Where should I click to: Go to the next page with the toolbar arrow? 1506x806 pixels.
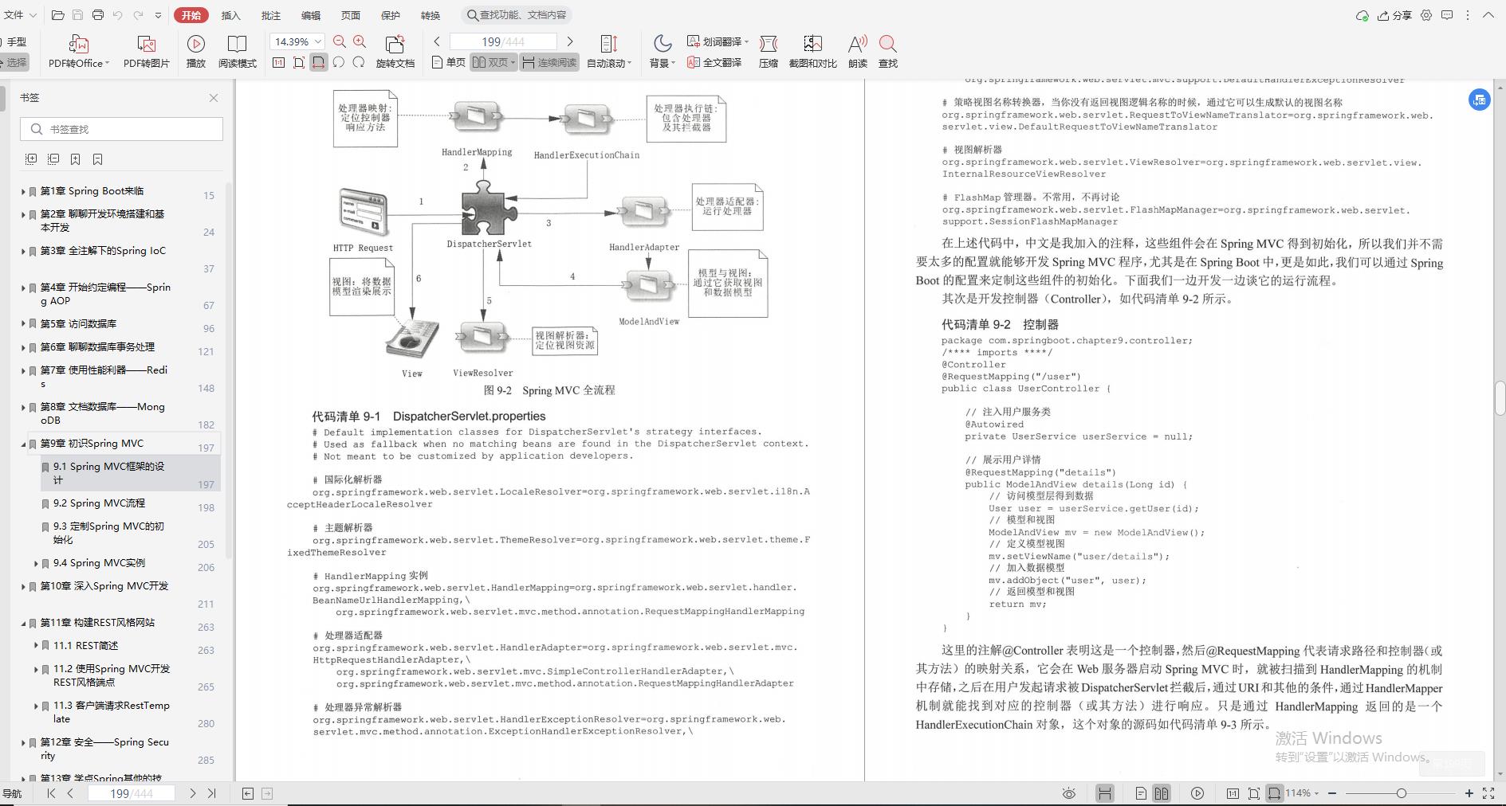pos(570,41)
